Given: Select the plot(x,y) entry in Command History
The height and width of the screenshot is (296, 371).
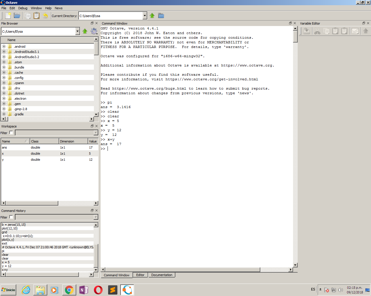Looking at the screenshot, I should (x=48, y=240).
